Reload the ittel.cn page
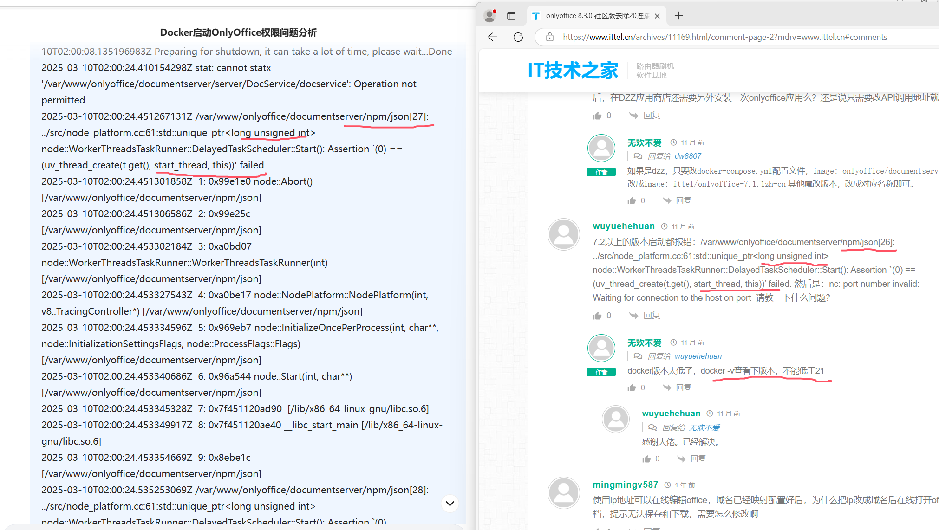The height and width of the screenshot is (530, 939). click(518, 37)
